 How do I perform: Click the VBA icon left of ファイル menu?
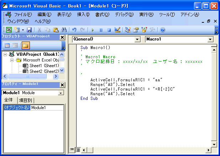tap(9, 15)
